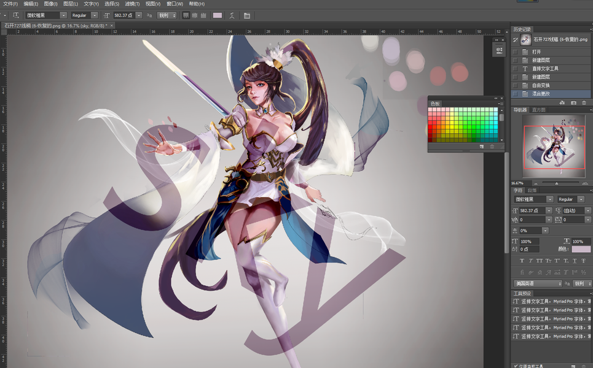
Task: Delete current history state trash icon
Action: click(584, 102)
